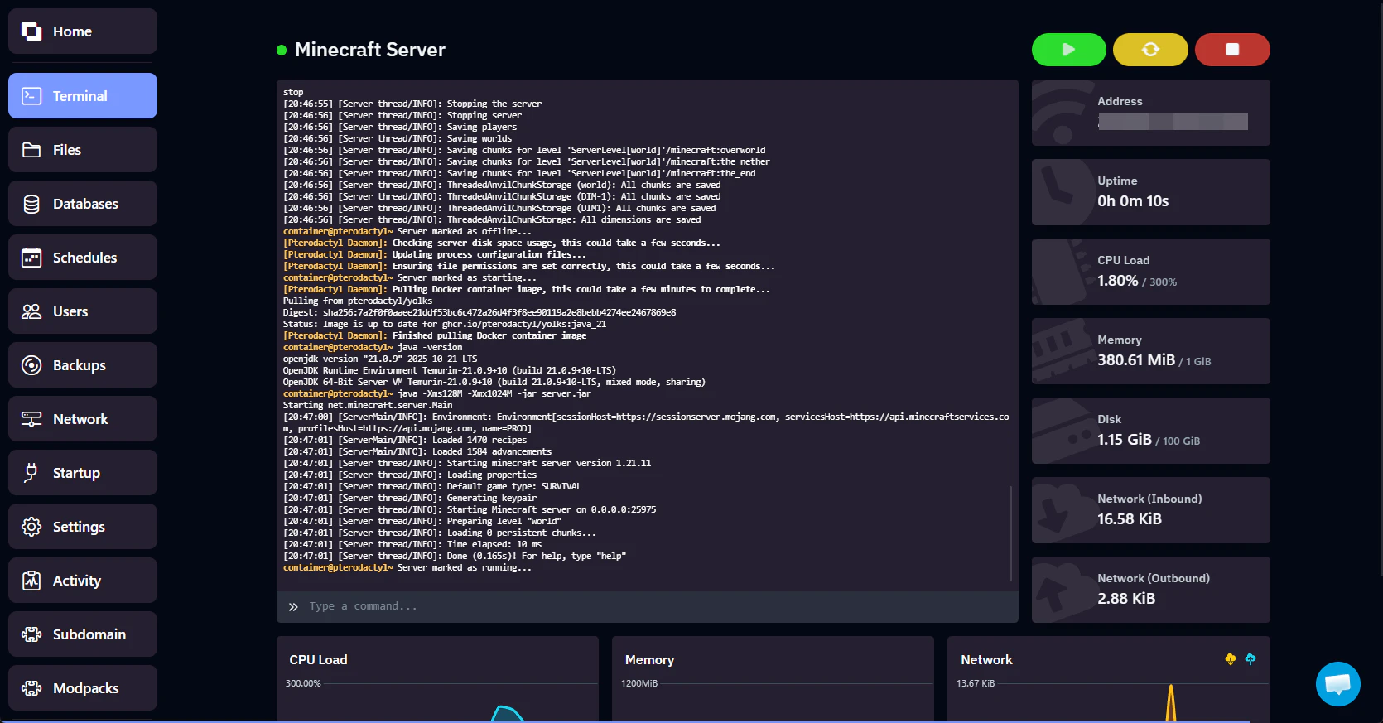Select the Startup plug icon
The width and height of the screenshot is (1383, 723).
31,473
